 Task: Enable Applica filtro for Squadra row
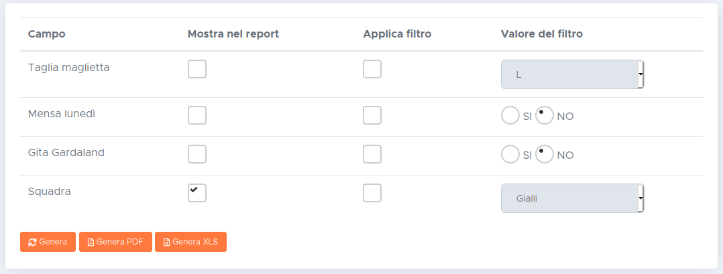click(372, 193)
